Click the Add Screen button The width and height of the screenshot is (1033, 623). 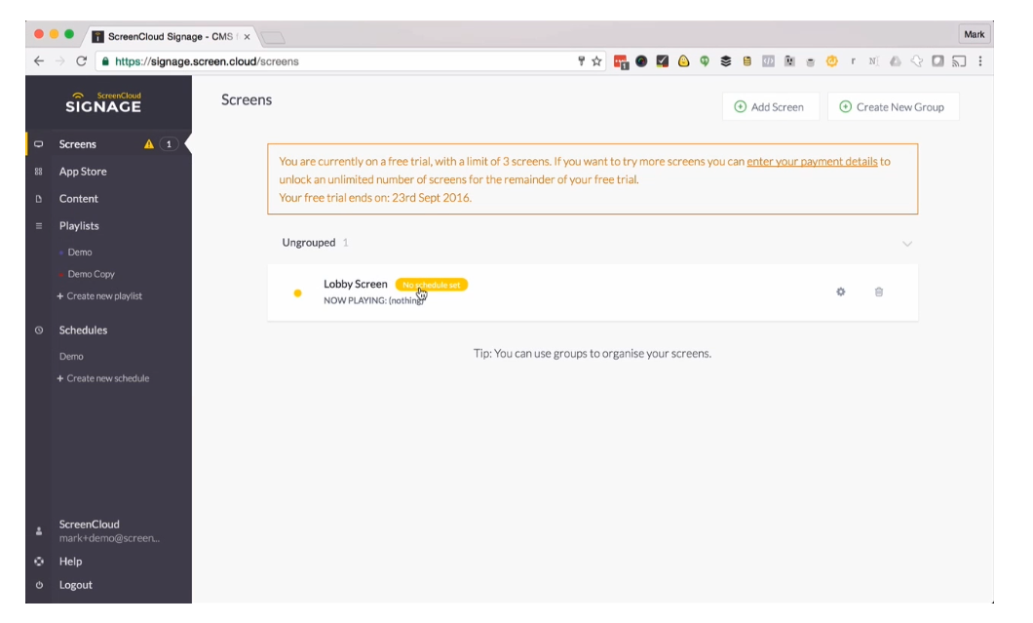(769, 107)
